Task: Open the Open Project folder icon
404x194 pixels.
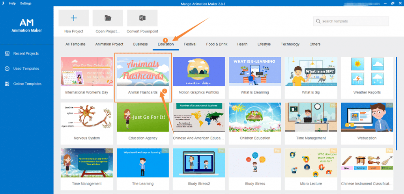Action: pos(108,18)
